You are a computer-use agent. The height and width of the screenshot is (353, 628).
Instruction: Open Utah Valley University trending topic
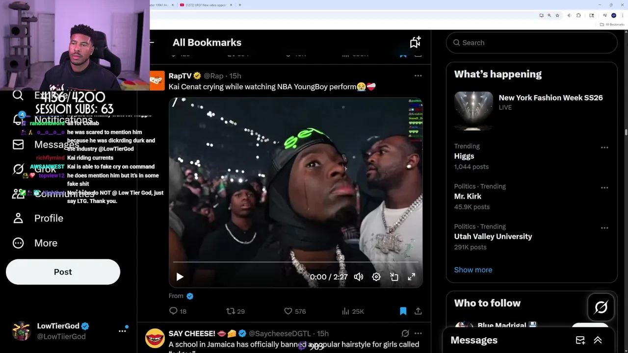(x=493, y=236)
